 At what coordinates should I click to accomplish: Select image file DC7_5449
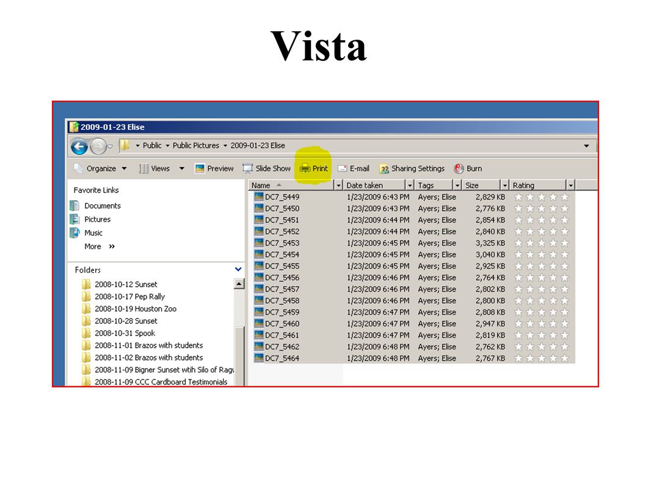pyautogui.click(x=277, y=197)
